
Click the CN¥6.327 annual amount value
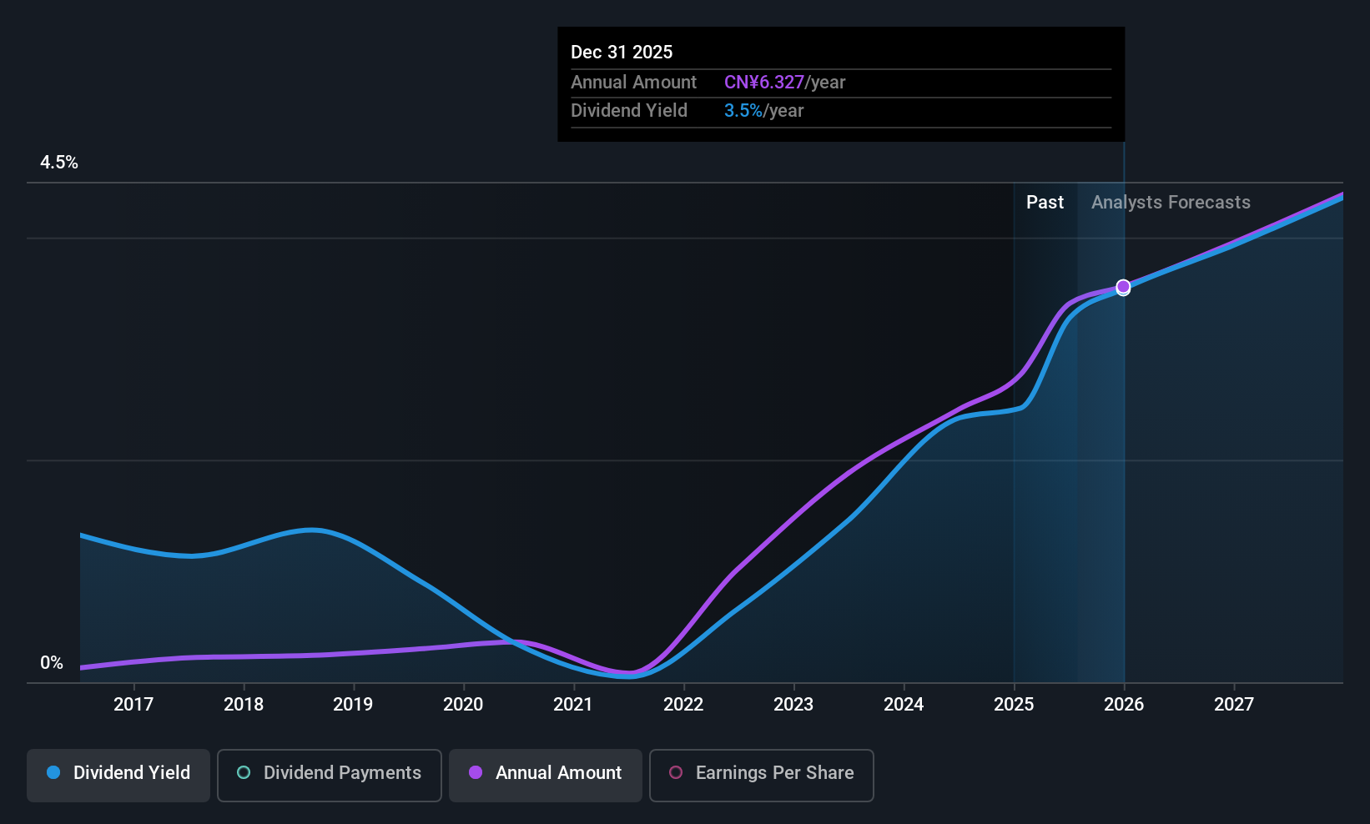(x=764, y=83)
